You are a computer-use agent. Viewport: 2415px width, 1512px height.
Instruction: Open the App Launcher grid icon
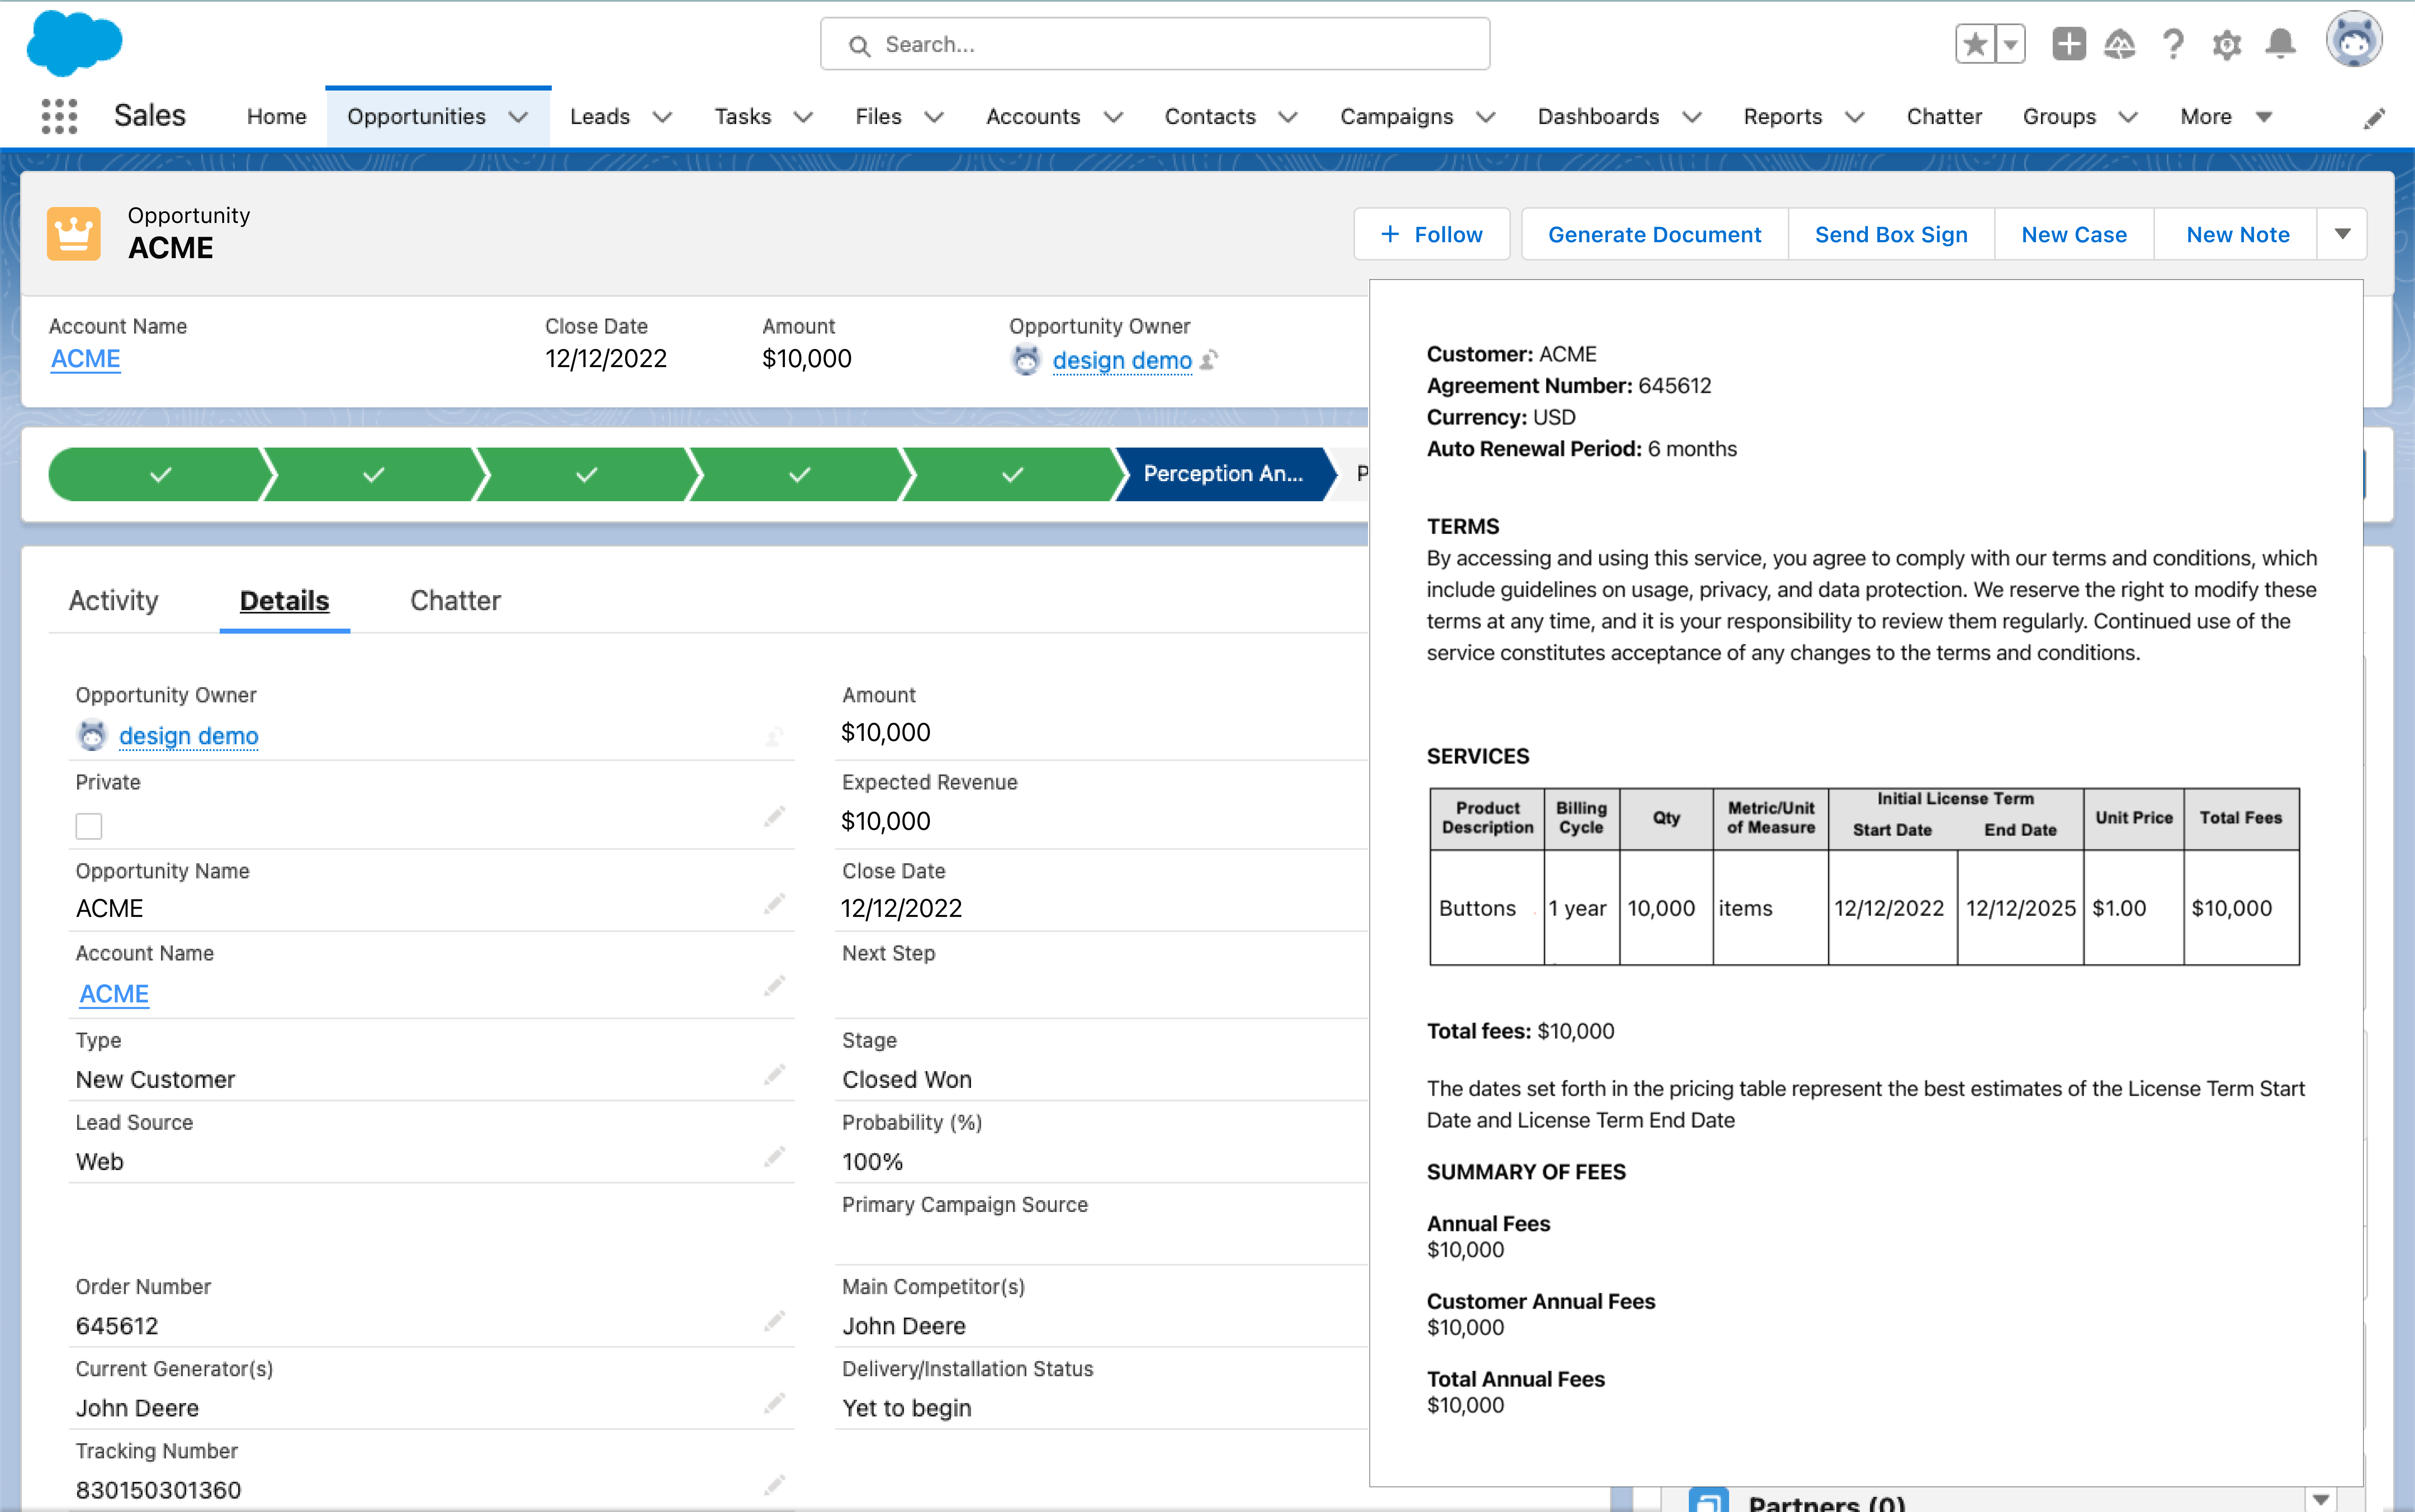(59, 116)
